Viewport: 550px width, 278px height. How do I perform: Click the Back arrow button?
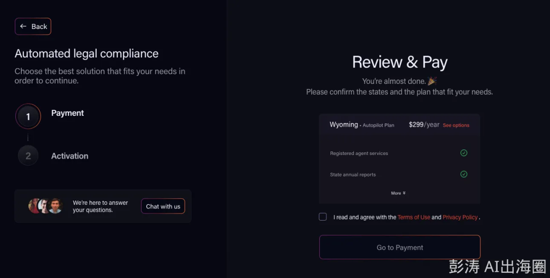coord(33,26)
